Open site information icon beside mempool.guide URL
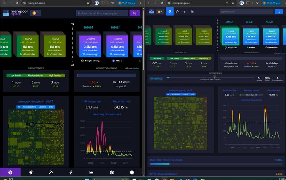Screen dimensions: 286x180 pos(169,3)
